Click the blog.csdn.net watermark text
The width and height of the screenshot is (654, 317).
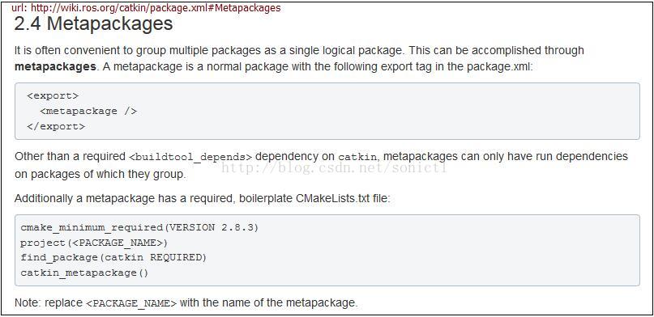coord(334,167)
